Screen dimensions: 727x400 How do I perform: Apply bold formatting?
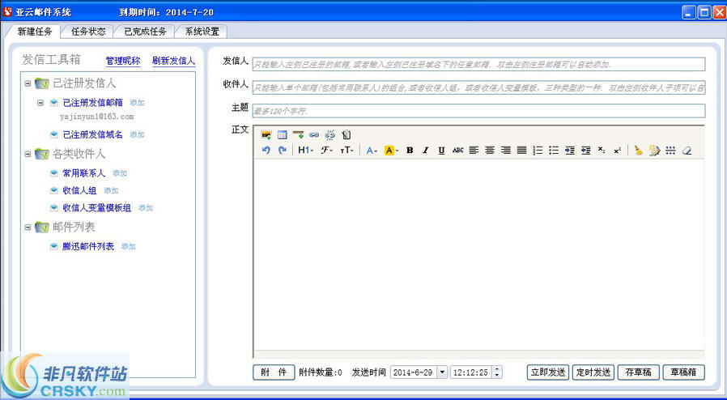(410, 150)
